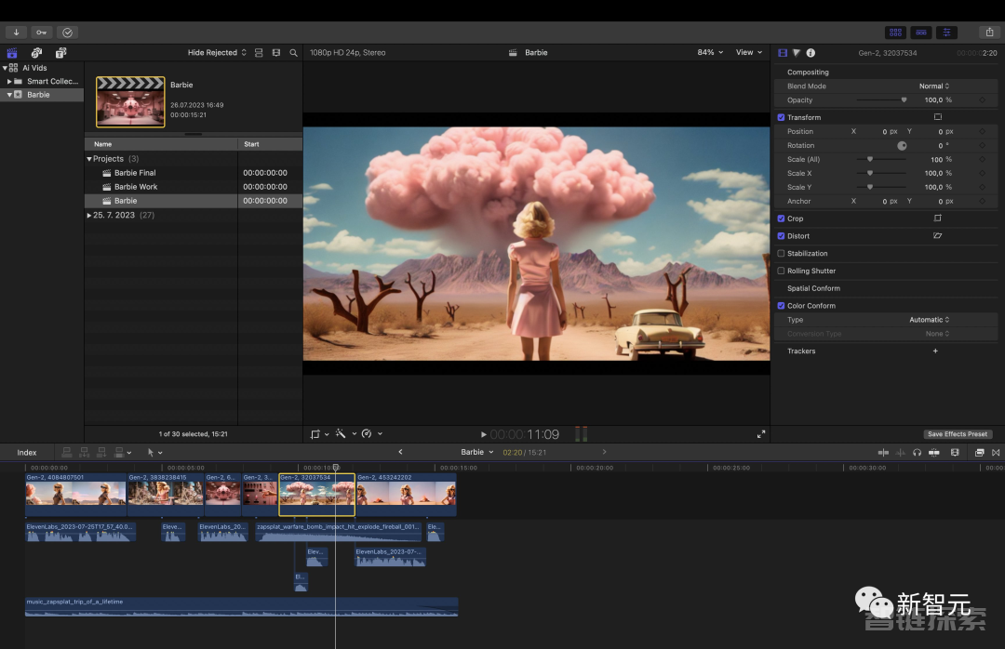Image resolution: width=1005 pixels, height=649 pixels.
Task: Open Titles and Generators sidebar
Action: point(60,53)
